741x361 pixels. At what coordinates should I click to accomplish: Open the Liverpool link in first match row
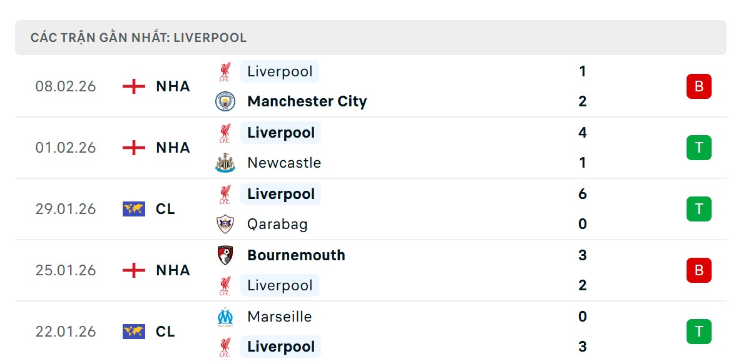280,71
